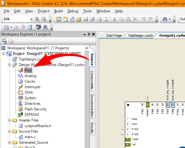Click the Print icon
Image resolution: width=185 pixels, height=148 pixels.
point(99,19)
